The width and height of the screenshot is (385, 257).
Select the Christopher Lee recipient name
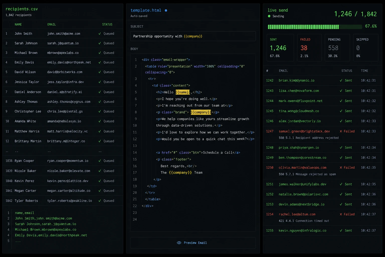pos(28,111)
